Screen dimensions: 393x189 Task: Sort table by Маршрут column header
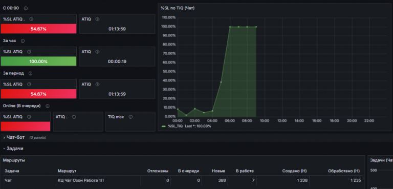coord(67,171)
